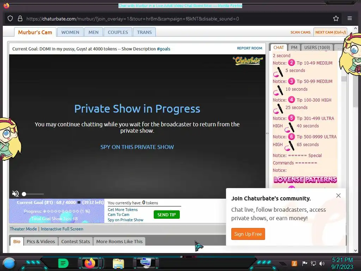361x271 pixels.
Task: Click the Sign Up Free button
Action: tap(248, 234)
